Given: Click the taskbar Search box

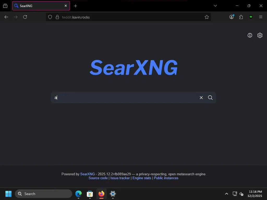Looking at the screenshot, I should [44, 194].
